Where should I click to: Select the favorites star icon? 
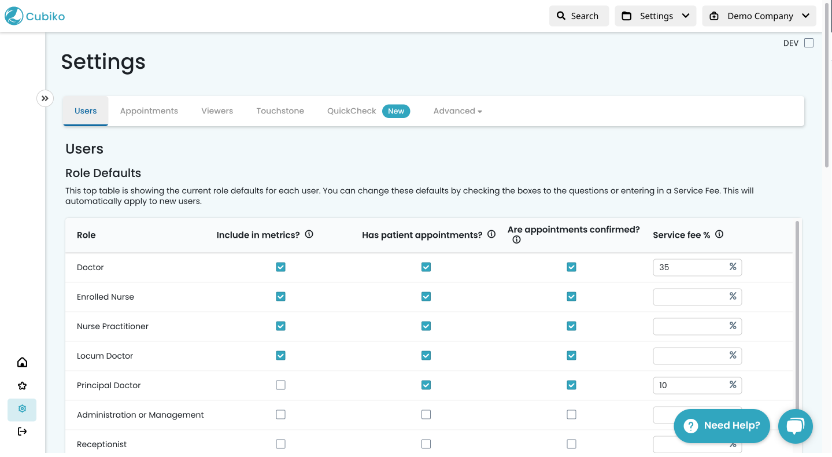point(21,385)
